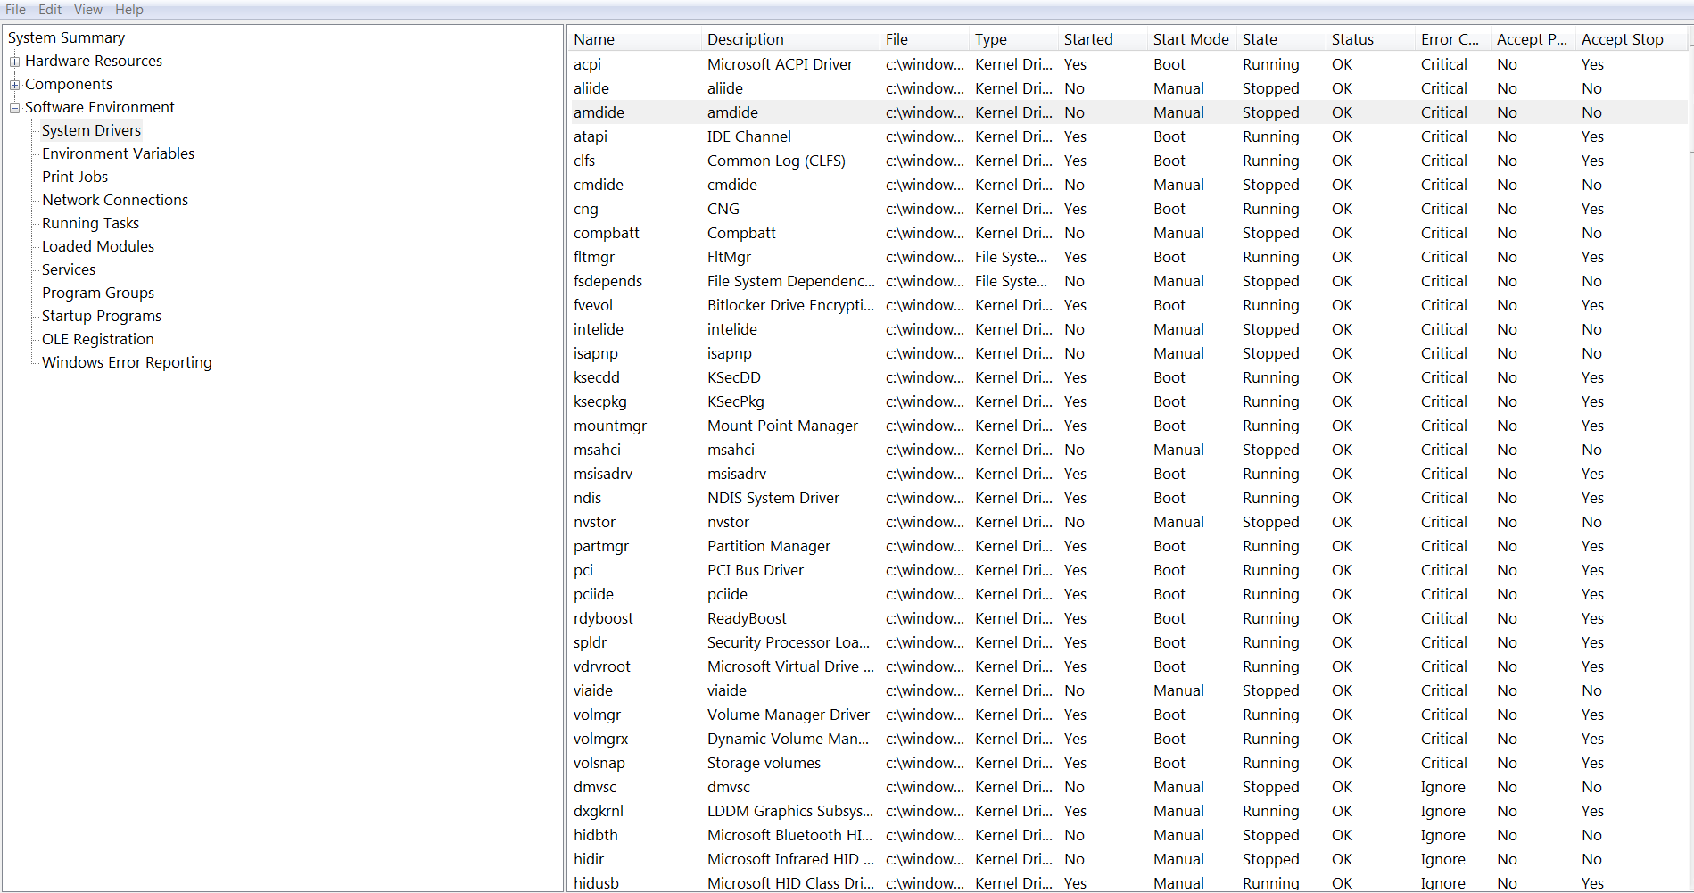
Task: Sort by the Started column header
Action: tap(1103, 39)
